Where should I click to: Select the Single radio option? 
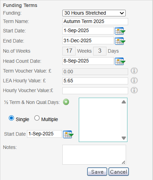click(x=11, y=118)
